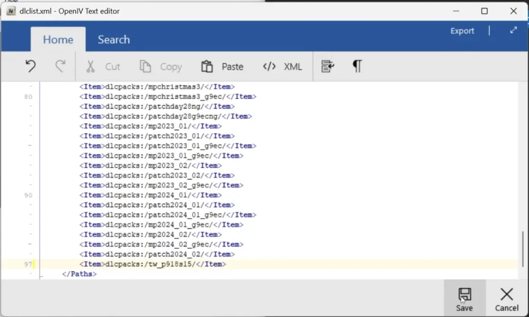Screen dimensions: 529x317
Task: Toggle paragraph mark display
Action: [x=357, y=66]
